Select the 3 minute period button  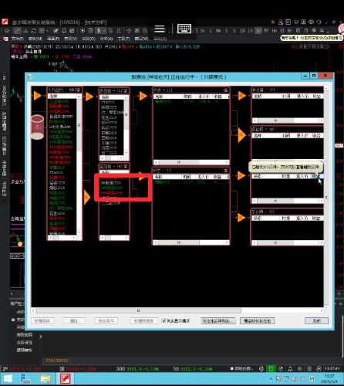tap(226, 31)
